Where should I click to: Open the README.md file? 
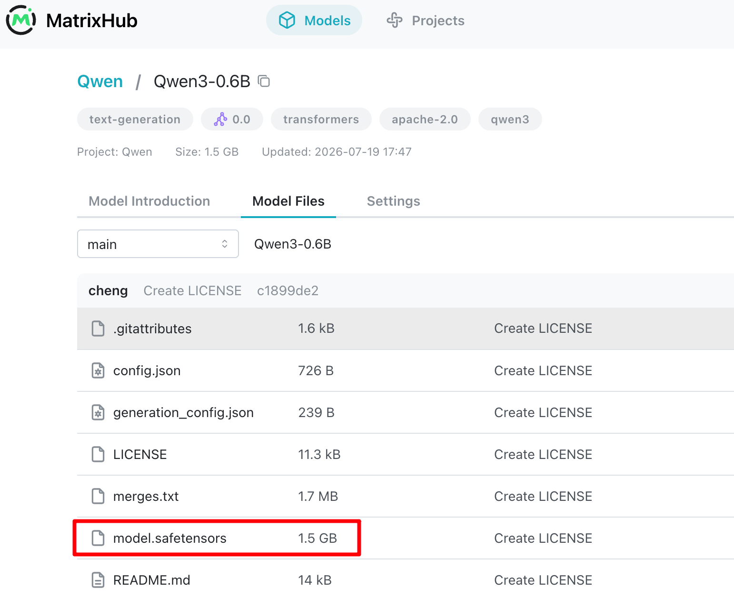click(x=152, y=580)
